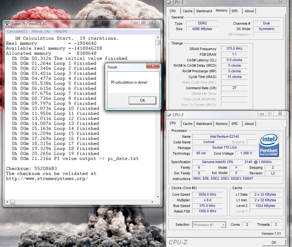Click the Channels # Dual field

[267, 23]
